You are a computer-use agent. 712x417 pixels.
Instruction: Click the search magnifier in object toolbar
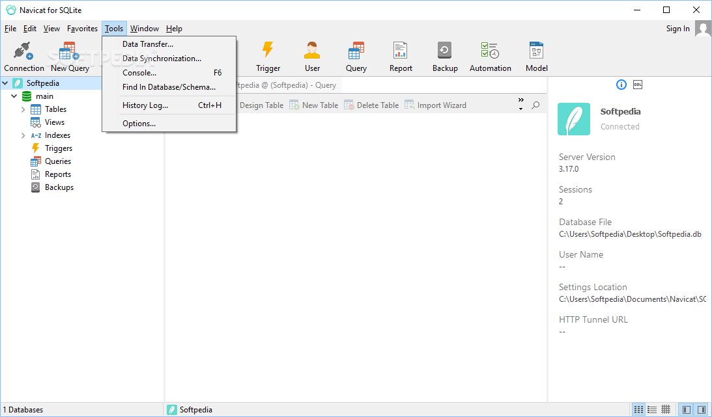click(x=536, y=105)
